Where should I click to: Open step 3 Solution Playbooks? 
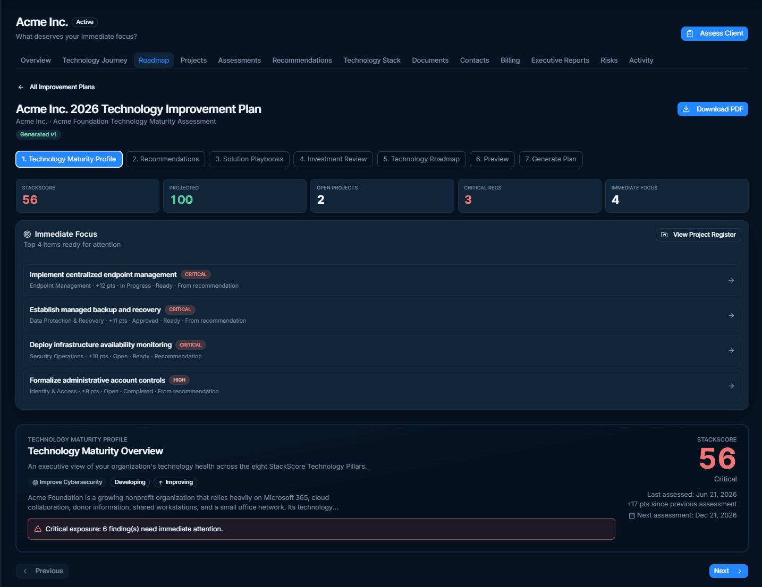coord(249,159)
